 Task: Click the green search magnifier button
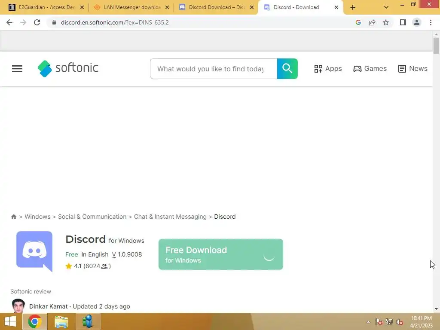[x=287, y=69]
